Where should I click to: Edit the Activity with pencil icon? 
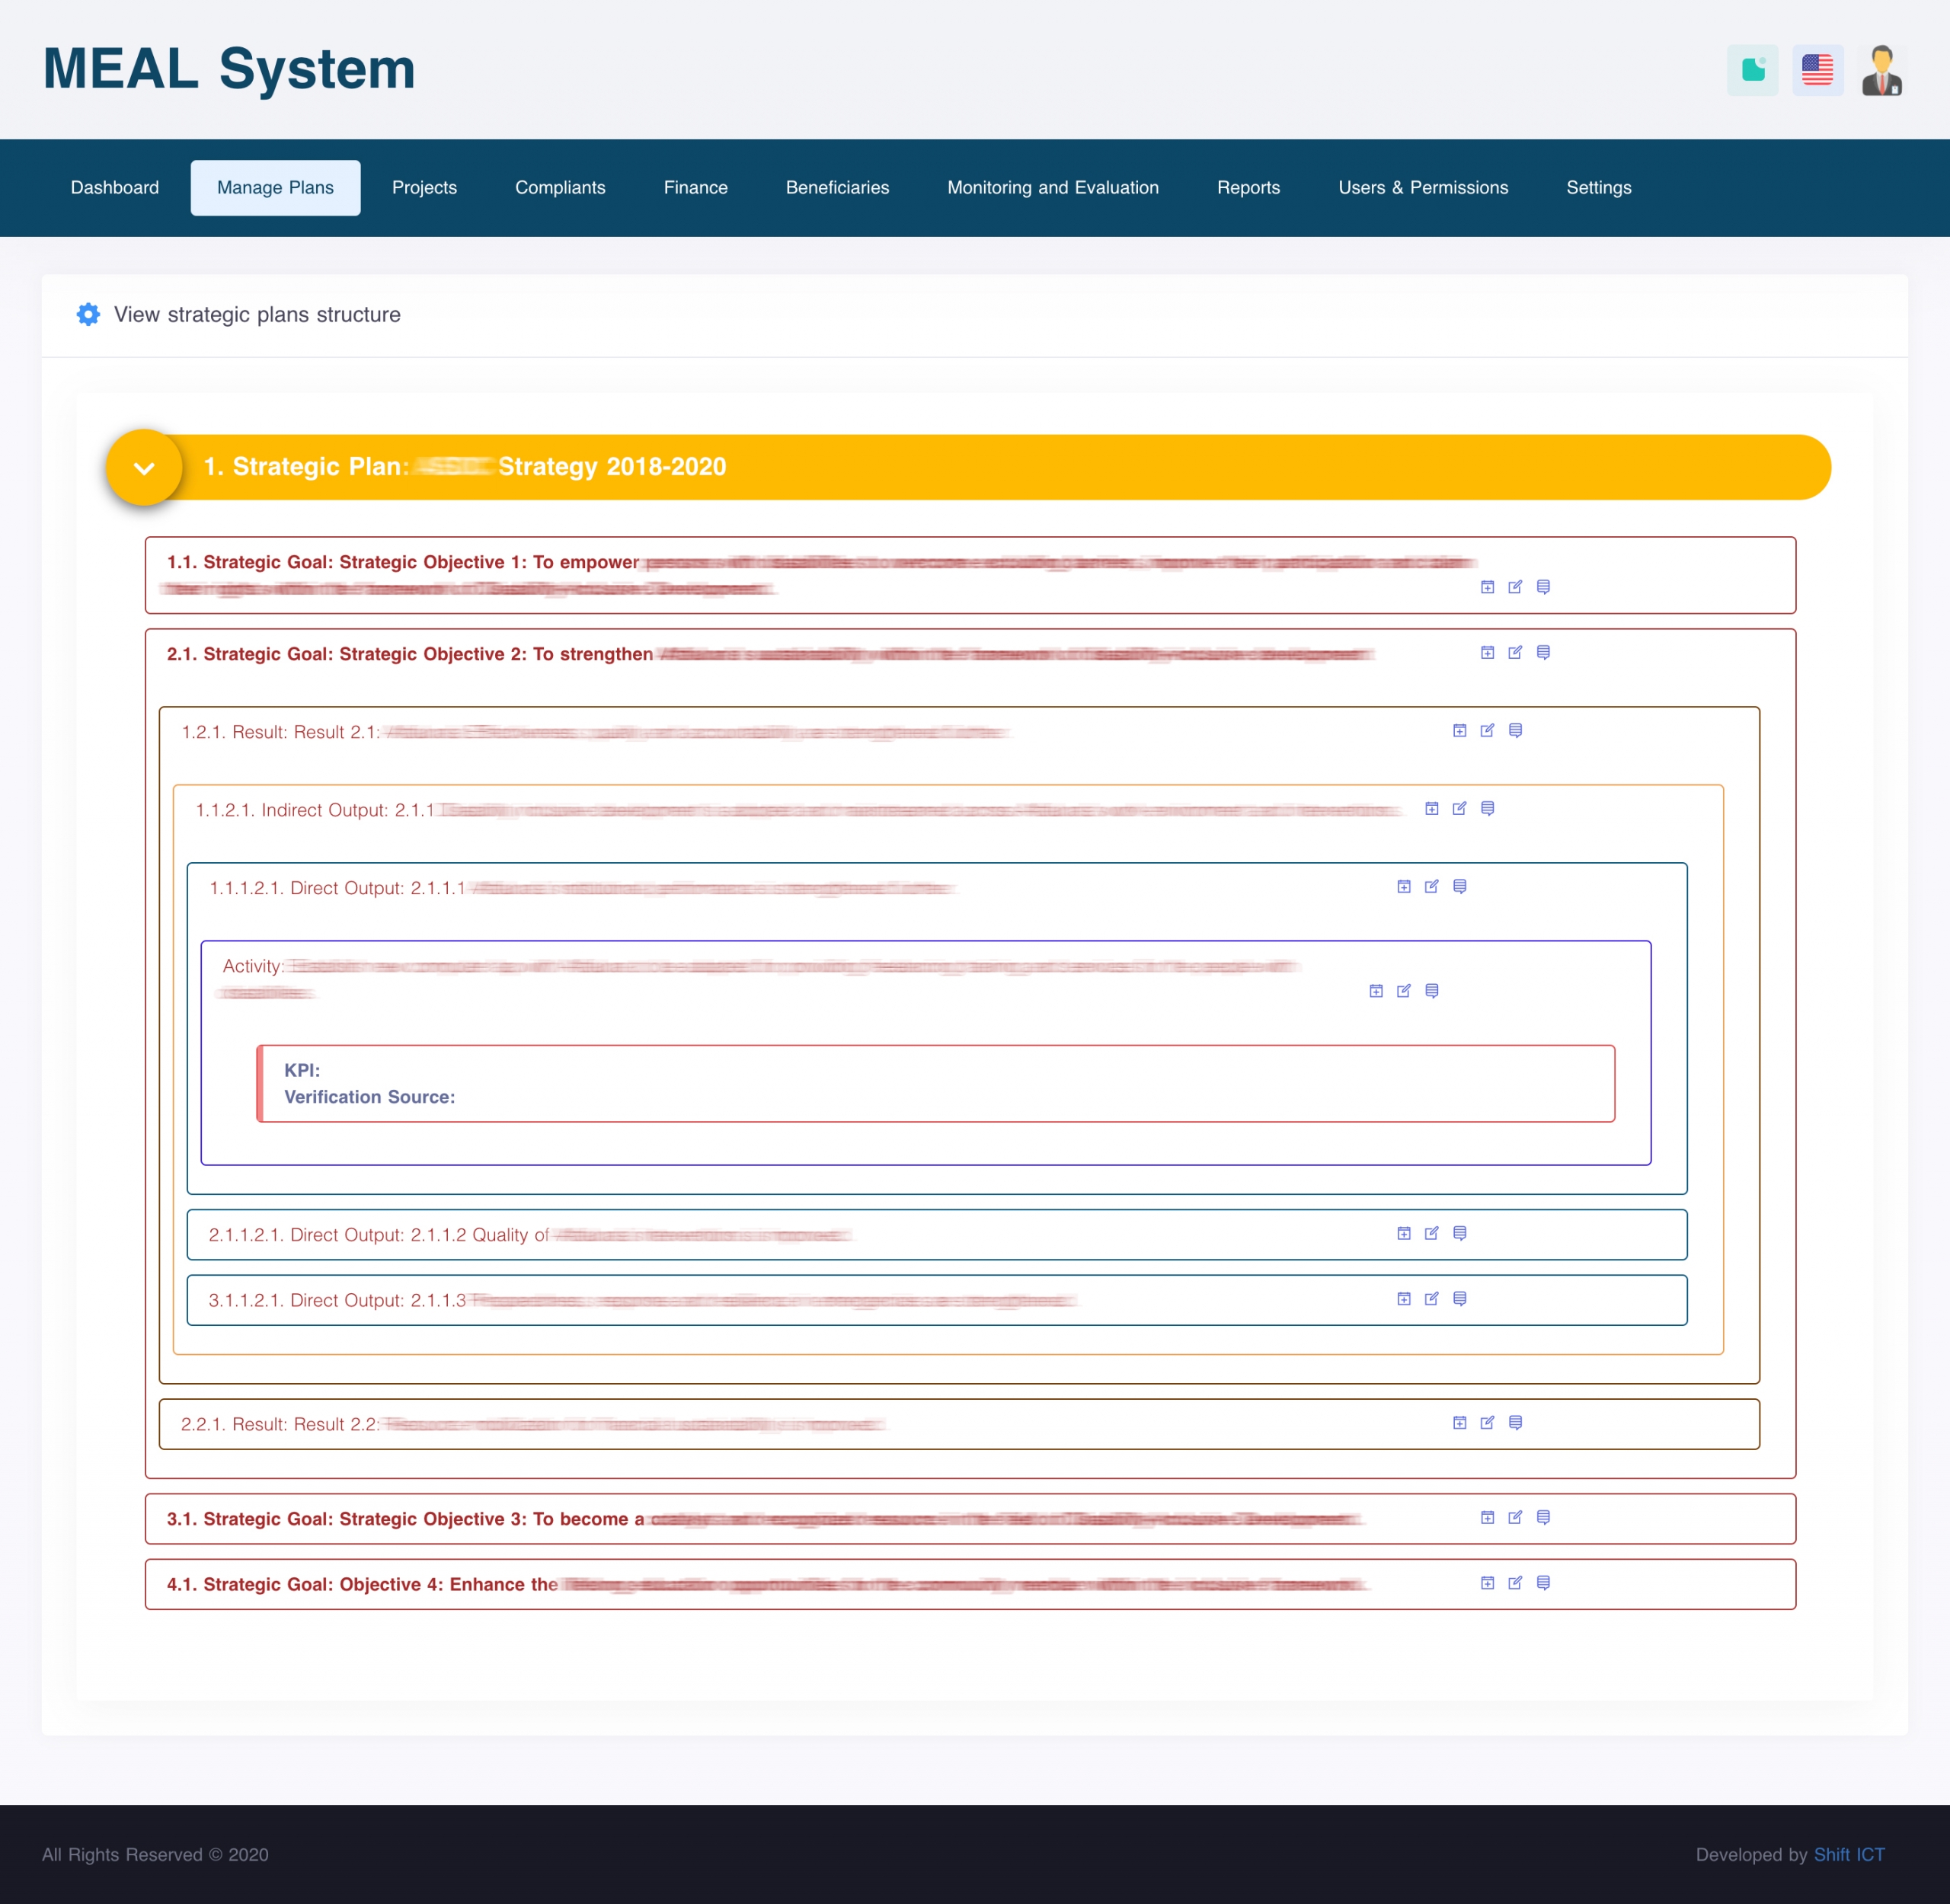pyautogui.click(x=1403, y=990)
